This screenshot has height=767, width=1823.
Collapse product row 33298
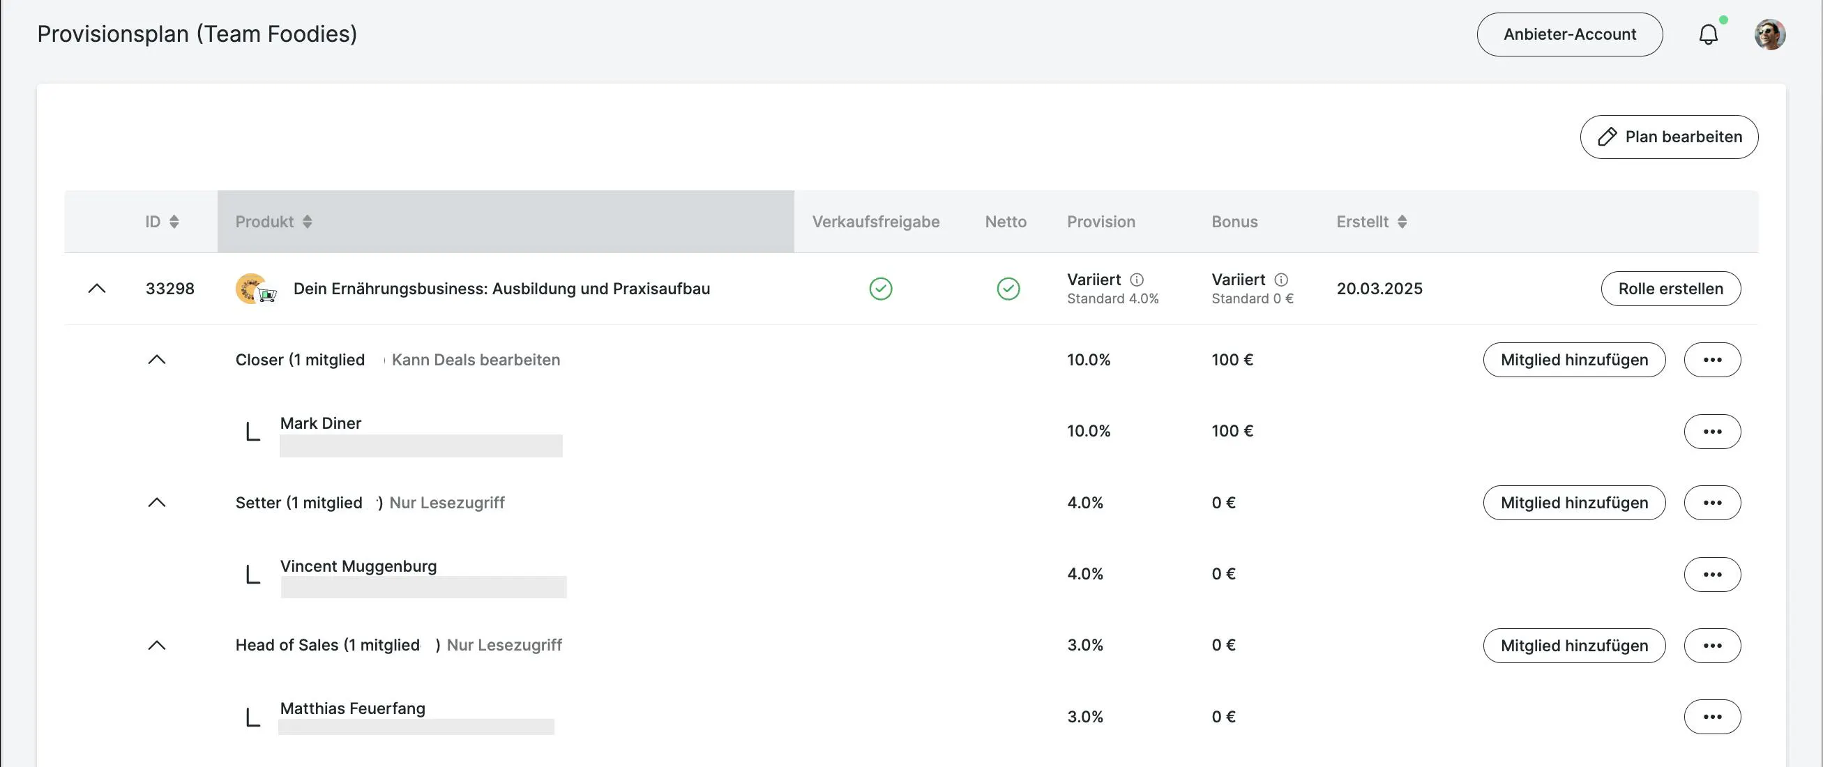tap(97, 289)
